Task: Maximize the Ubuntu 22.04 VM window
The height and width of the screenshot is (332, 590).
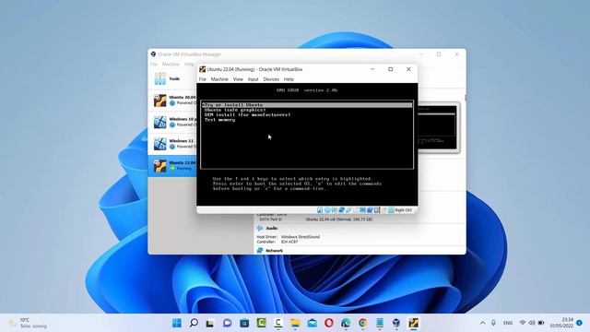Action: [x=391, y=69]
